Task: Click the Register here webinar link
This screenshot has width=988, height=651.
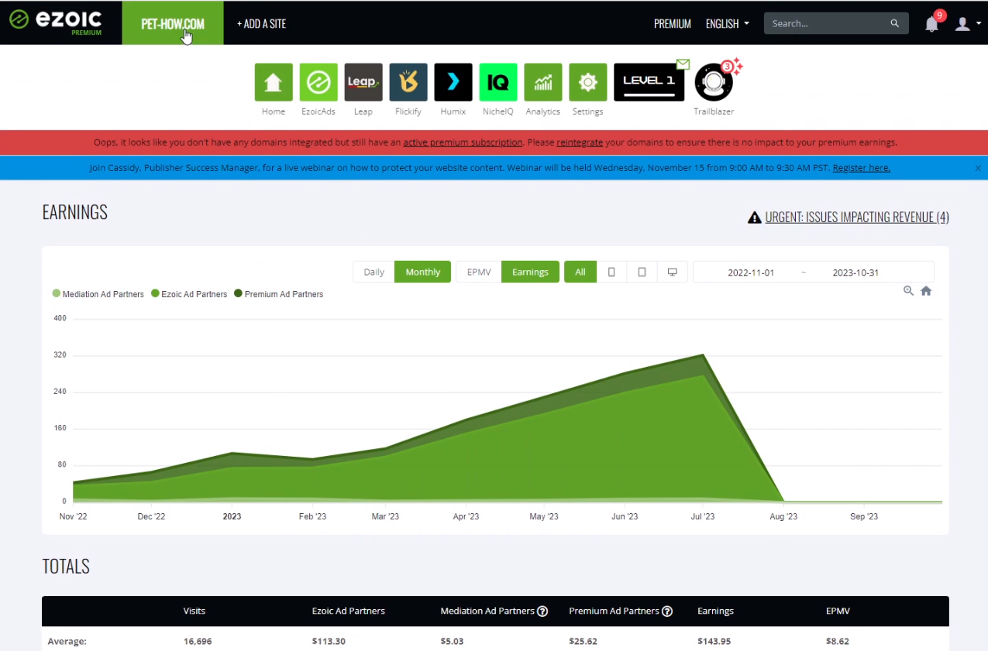Action: tap(861, 168)
